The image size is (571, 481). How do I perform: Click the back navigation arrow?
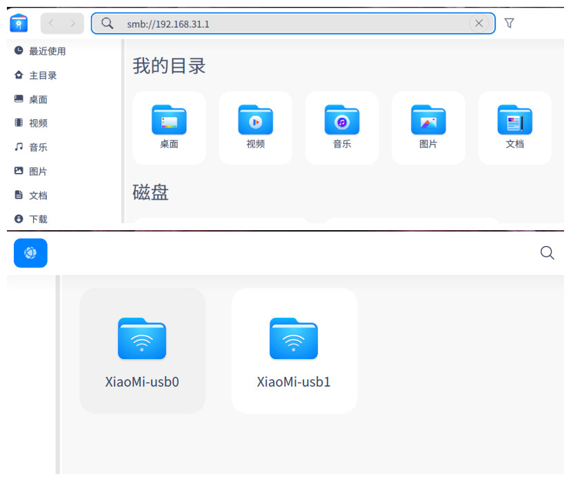(x=50, y=23)
